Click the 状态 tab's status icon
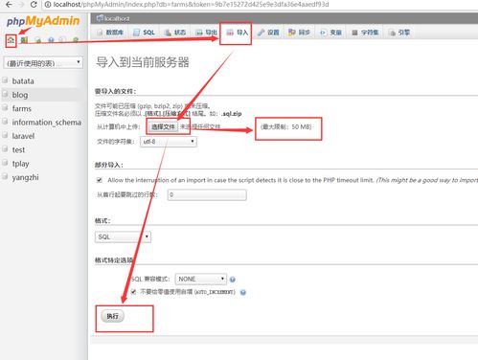Image resolution: width=478 pixels, height=360 pixels. click(x=168, y=33)
